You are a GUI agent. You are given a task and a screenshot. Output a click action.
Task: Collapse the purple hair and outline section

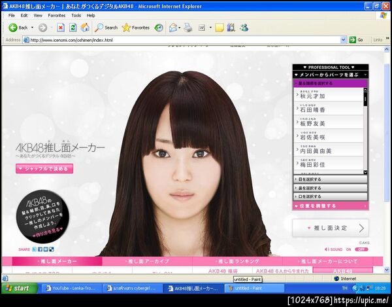pos(330,83)
